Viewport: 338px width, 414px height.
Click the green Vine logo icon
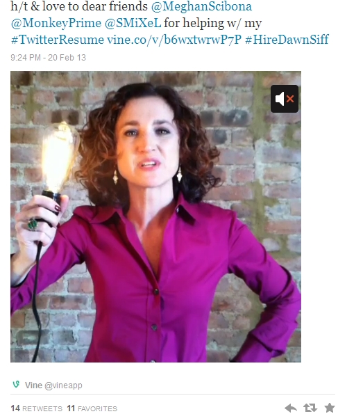coord(16,384)
